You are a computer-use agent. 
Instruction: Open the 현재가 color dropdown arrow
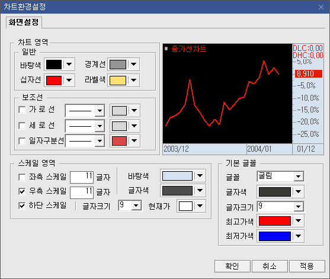tap(200, 206)
